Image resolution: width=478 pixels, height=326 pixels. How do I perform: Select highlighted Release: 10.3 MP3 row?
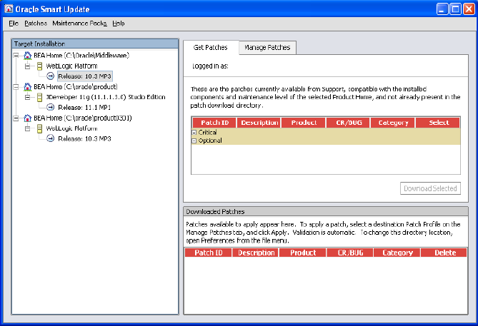(x=85, y=76)
